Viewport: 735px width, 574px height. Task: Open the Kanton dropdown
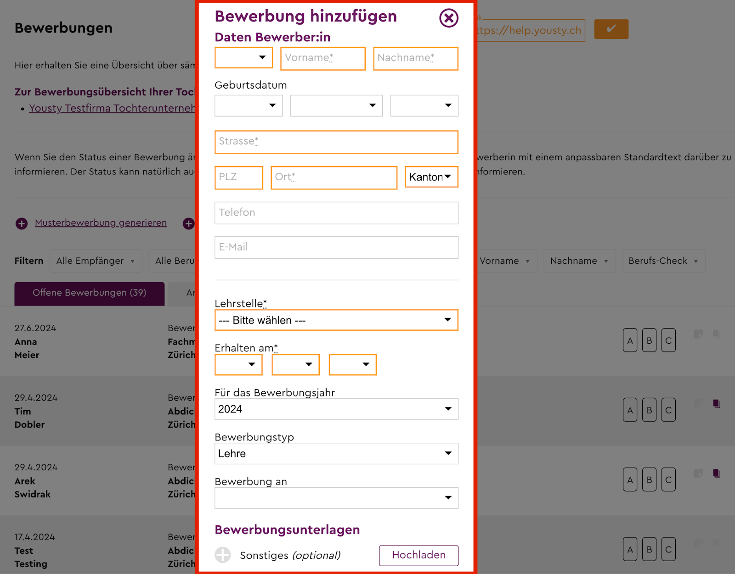431,177
